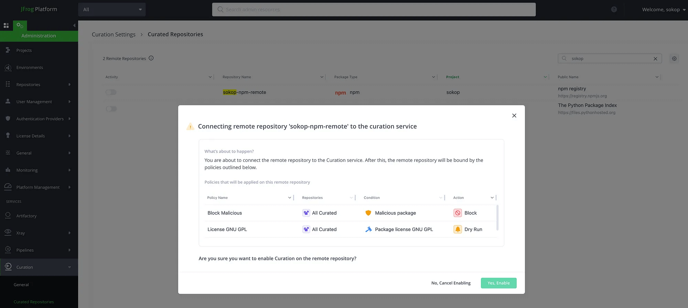Click No, Cancel Enabling
The width and height of the screenshot is (688, 308).
(451, 283)
